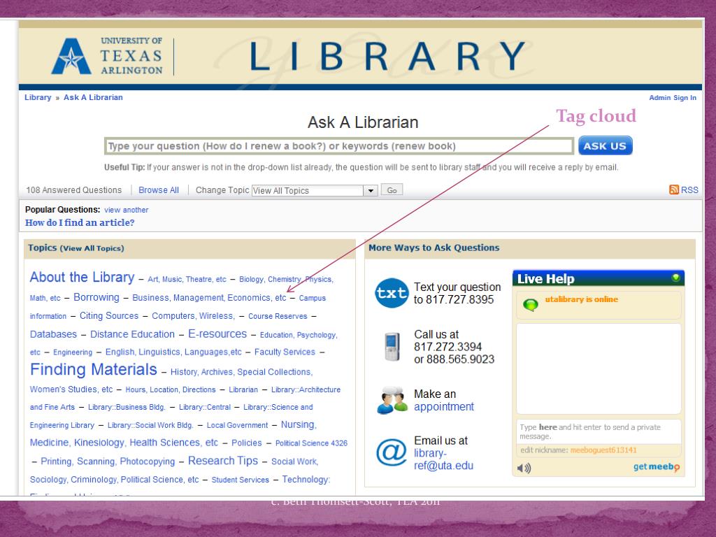Viewport: 716px width, 537px height.
Task: Click Hours, Location, Directions tag
Action: 171,390
